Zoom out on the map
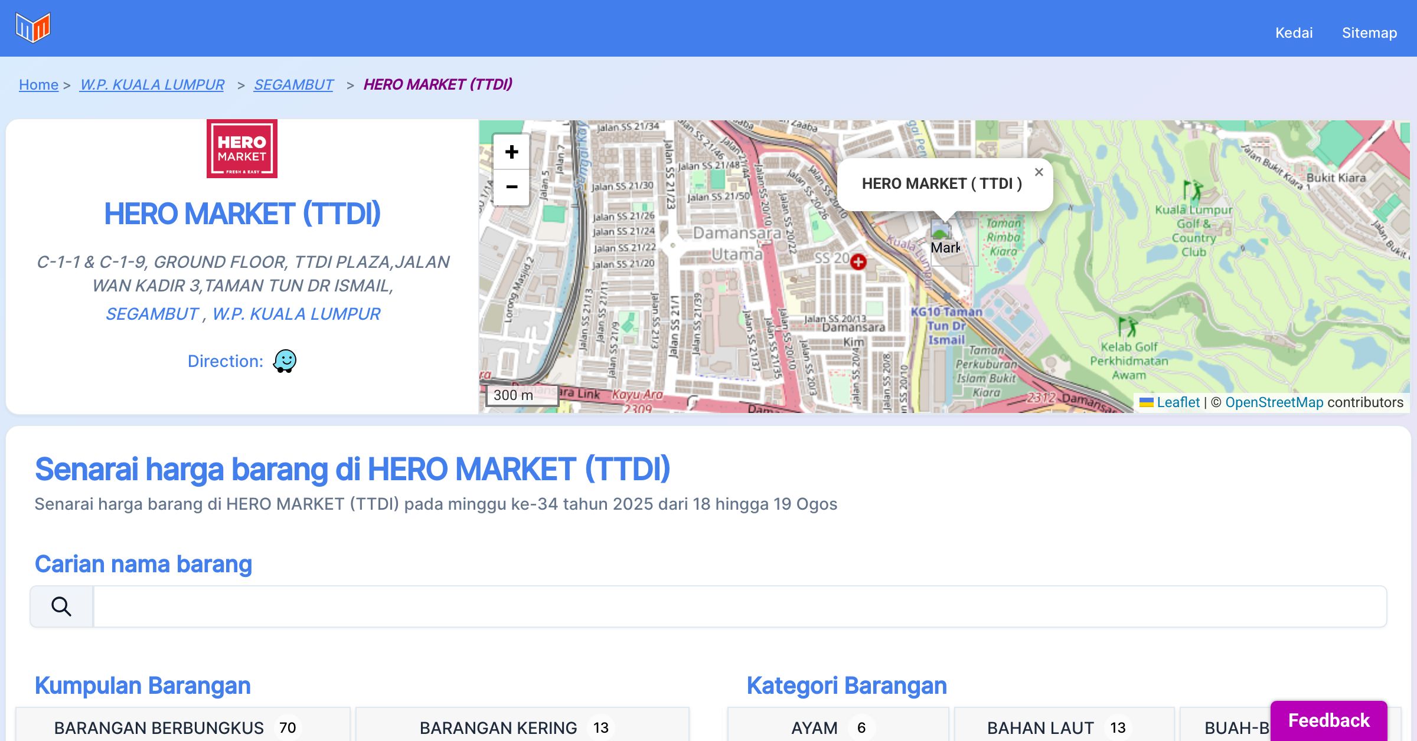This screenshot has width=1417, height=741. coord(511,188)
